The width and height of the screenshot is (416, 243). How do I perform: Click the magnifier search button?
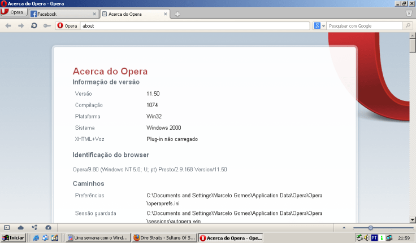pyautogui.click(x=408, y=26)
